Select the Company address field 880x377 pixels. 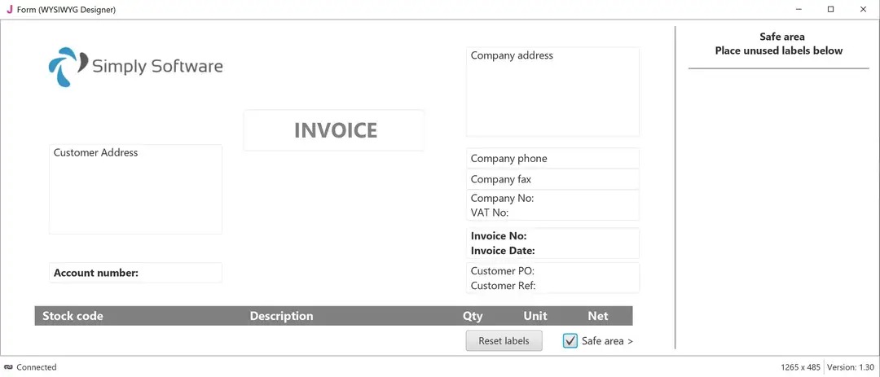pos(552,91)
